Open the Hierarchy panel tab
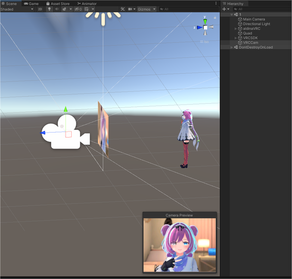This screenshot has width=292, height=279. 233,4
